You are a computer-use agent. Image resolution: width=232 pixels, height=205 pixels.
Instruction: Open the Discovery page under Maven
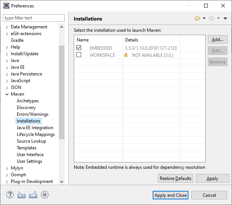[x=26, y=108]
